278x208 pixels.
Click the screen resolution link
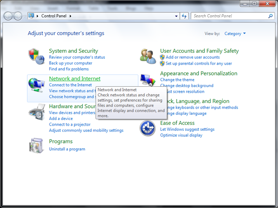pyautogui.click(x=185, y=91)
